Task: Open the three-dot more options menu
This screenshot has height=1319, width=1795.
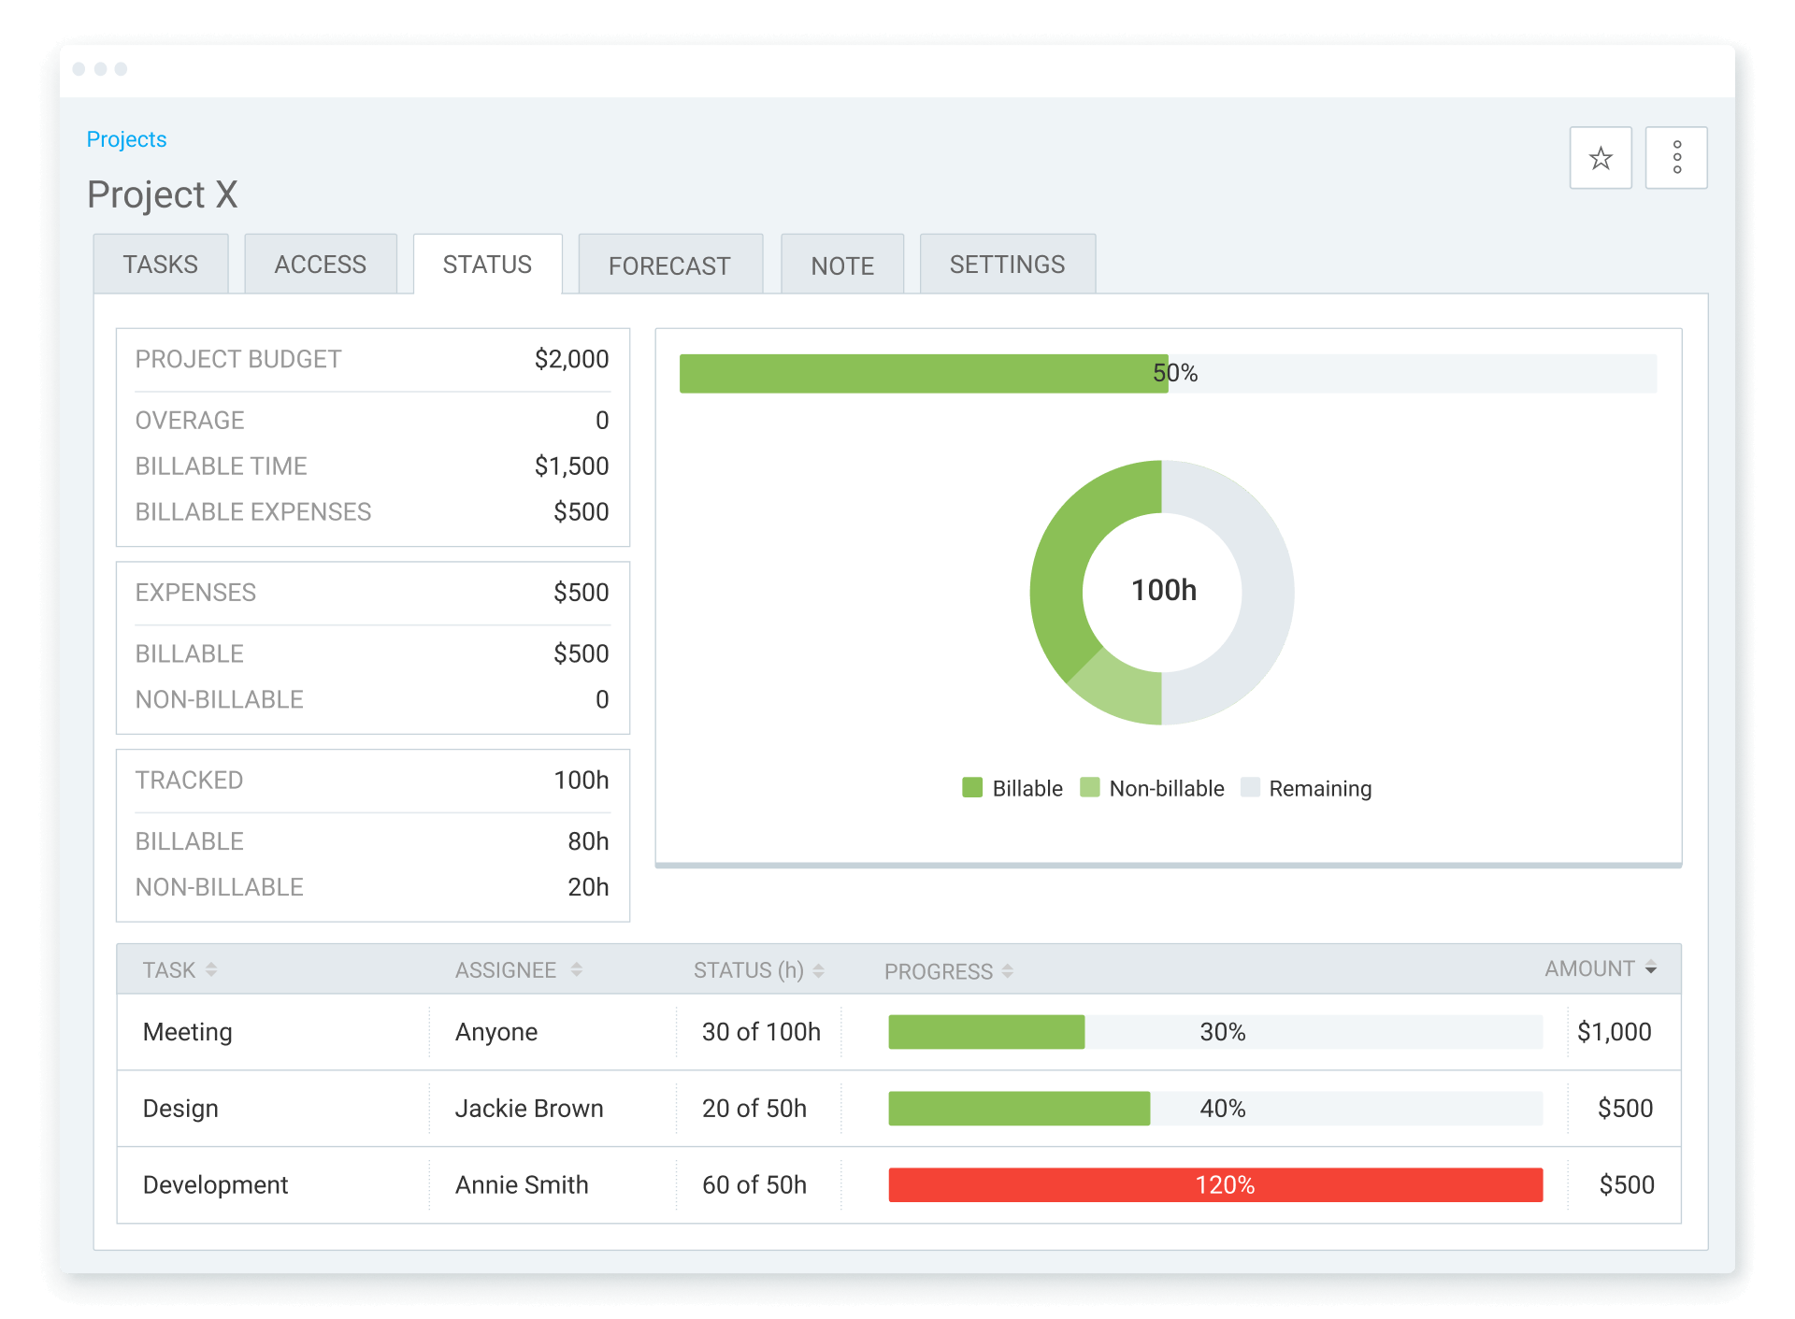Action: 1676,158
